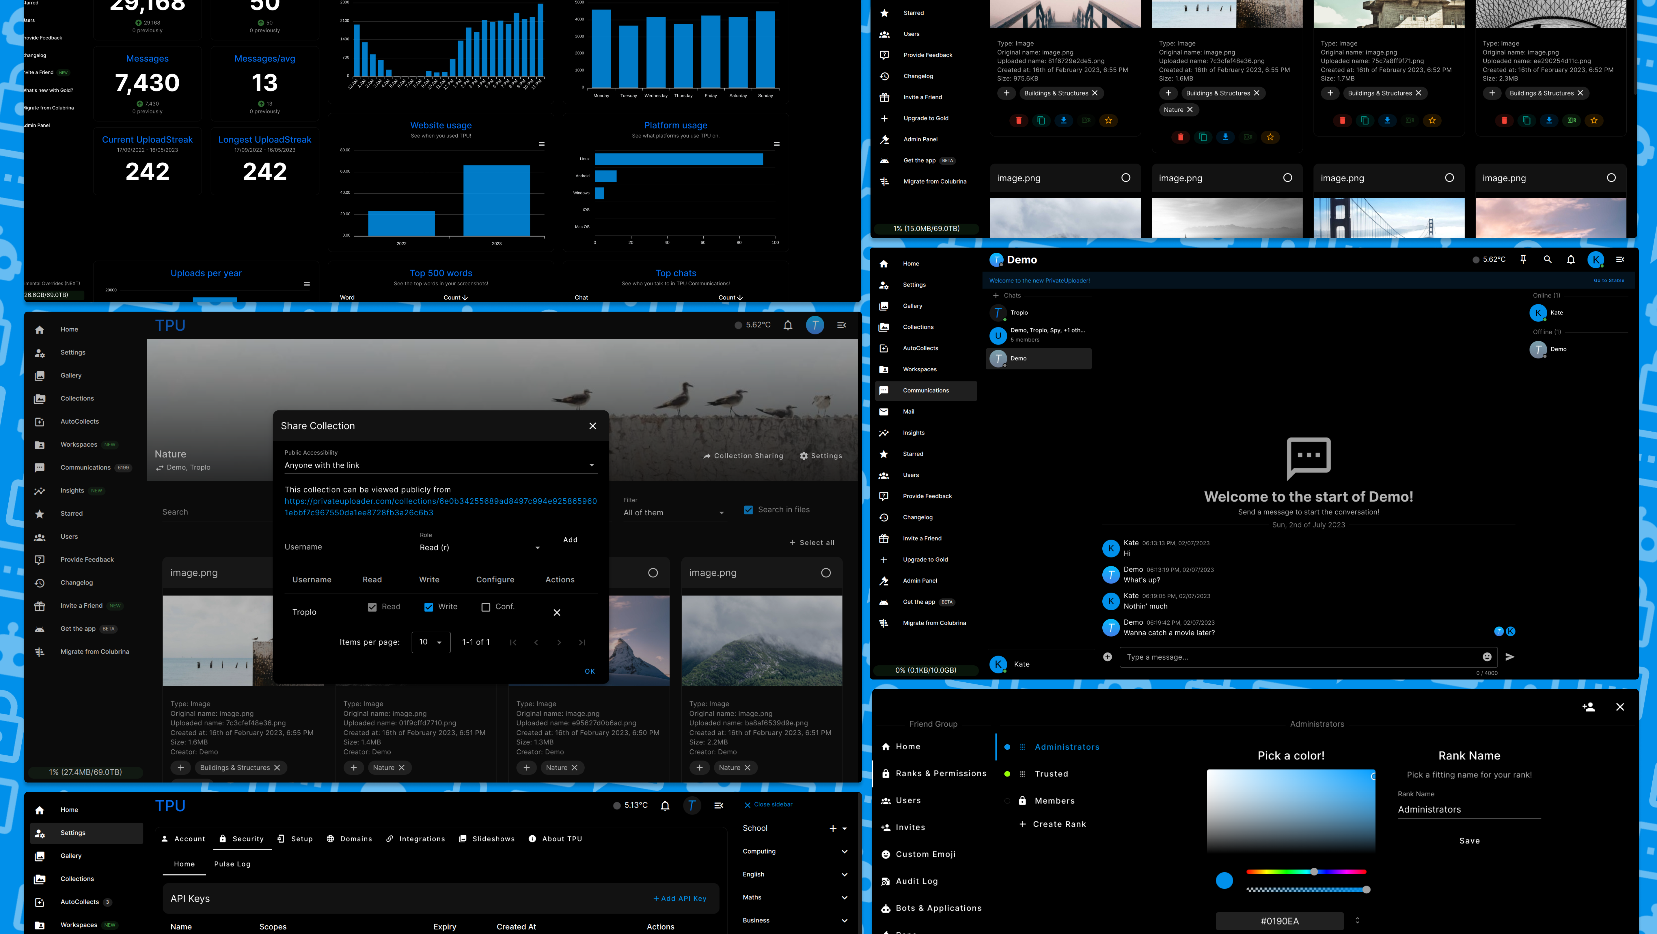Click the pin icon in Demo chat header

(1523, 259)
